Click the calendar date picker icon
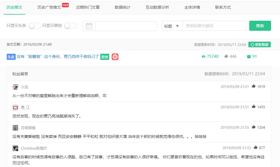 (89, 26)
